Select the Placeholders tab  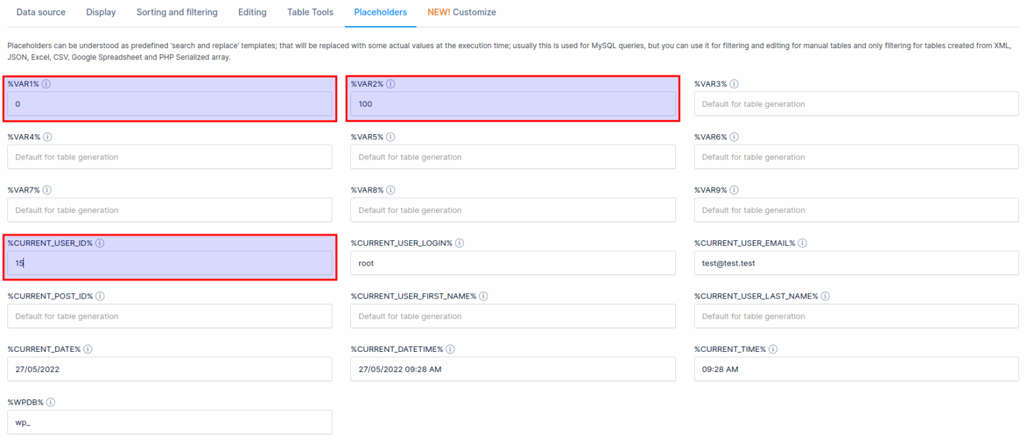[380, 12]
